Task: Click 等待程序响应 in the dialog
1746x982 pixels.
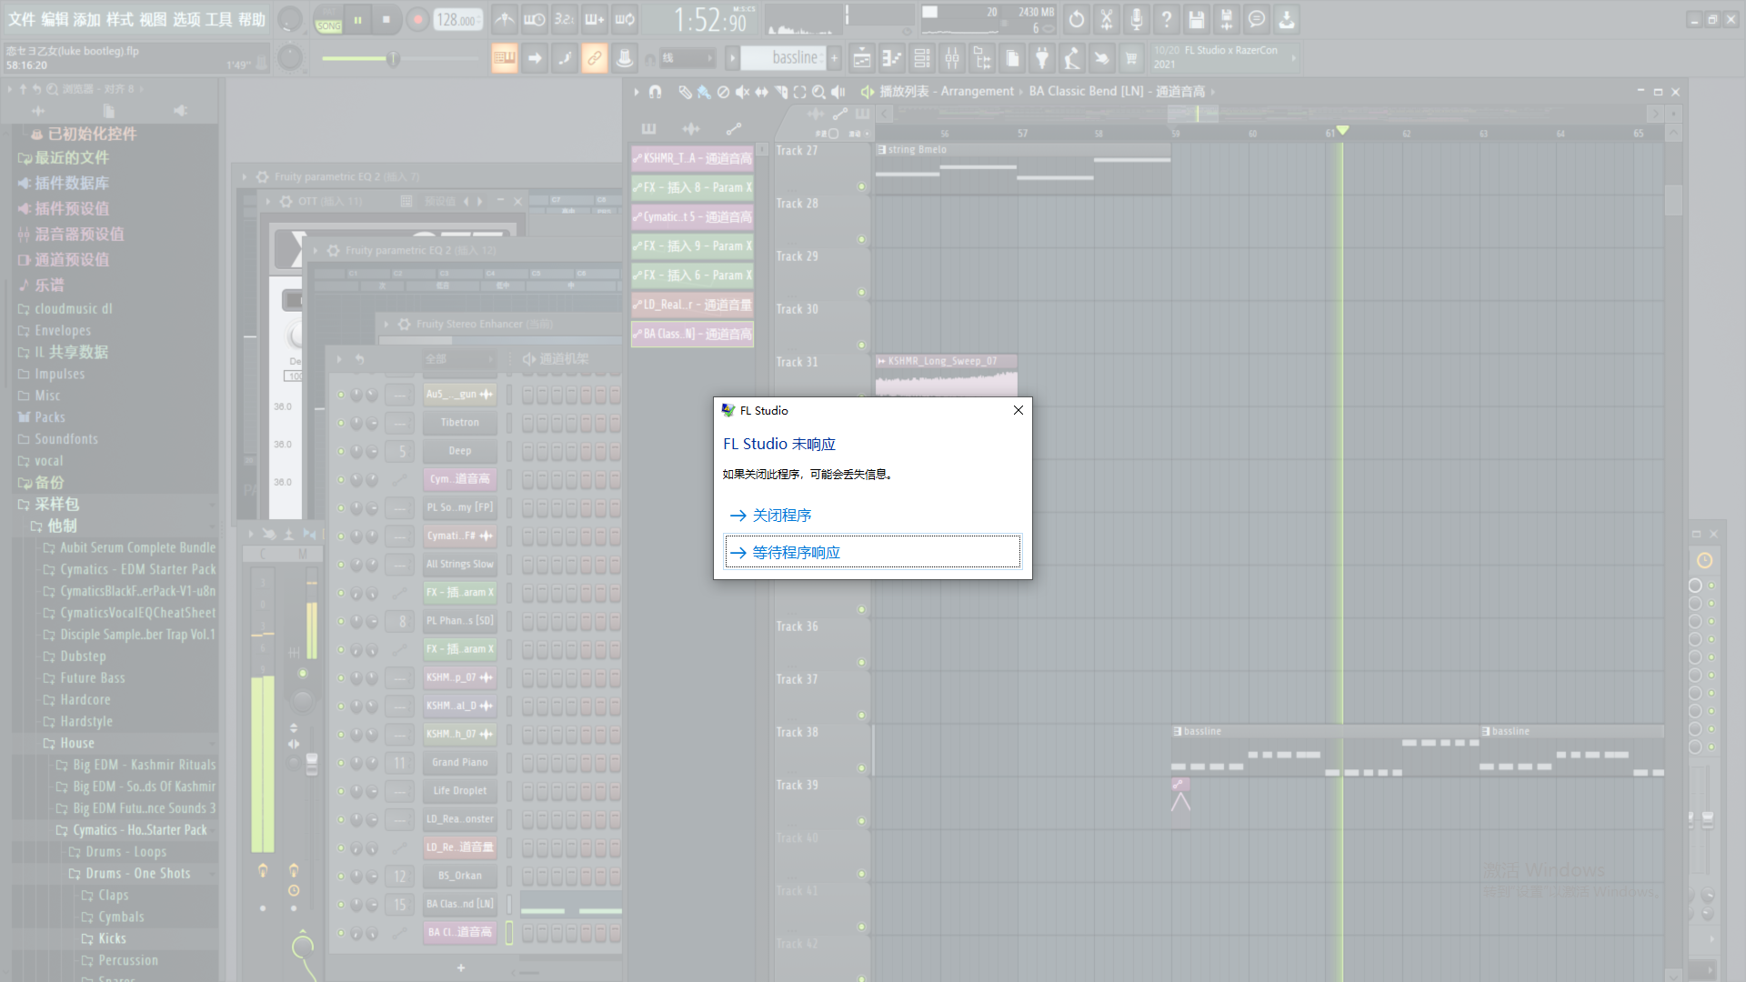Action: tap(872, 553)
